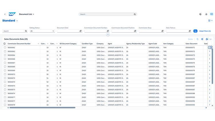
Task: Click the scroll down arrow of the table
Action: point(212,106)
